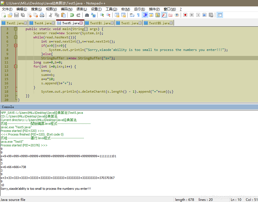Click the Save All icon
The width and height of the screenshot is (258, 202).
tap(23, 15)
